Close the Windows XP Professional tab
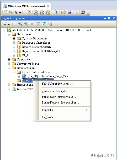This screenshot has height=160, width=117. [48, 6]
